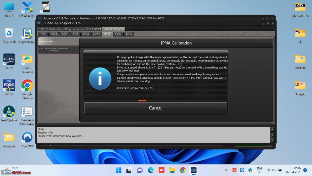Open This PC desktop icon

pyautogui.click(x=9, y=10)
